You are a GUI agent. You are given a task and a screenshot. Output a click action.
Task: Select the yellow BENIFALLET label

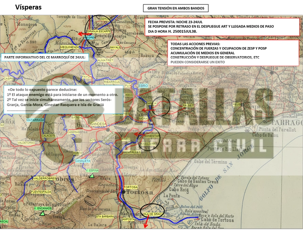[x=132, y=152]
